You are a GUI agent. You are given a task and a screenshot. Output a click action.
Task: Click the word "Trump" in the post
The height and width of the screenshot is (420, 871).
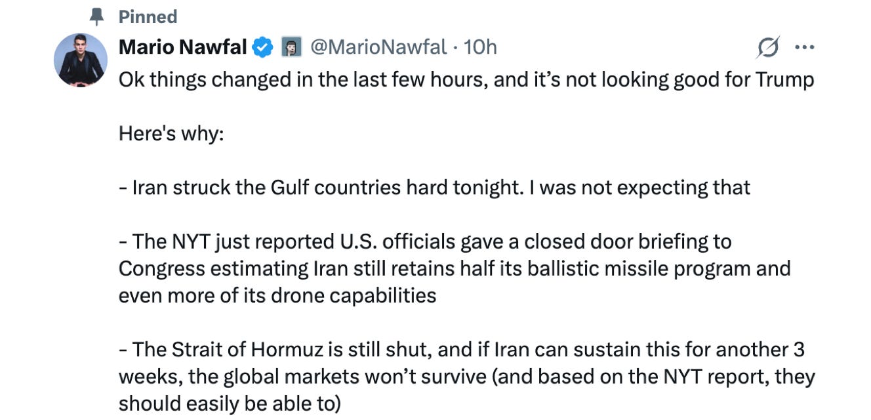point(784,80)
